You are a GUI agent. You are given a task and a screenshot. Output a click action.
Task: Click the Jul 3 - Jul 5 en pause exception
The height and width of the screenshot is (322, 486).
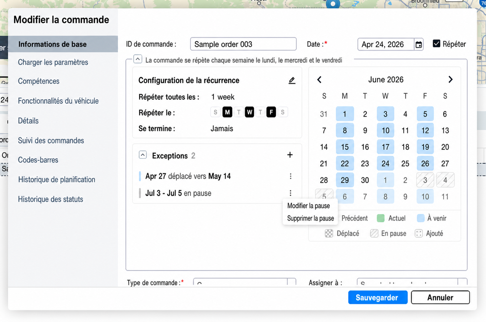(x=178, y=193)
